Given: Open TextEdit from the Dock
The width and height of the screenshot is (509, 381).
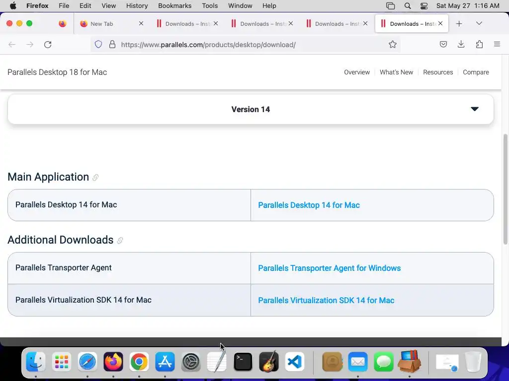Looking at the screenshot, I should [x=217, y=362].
